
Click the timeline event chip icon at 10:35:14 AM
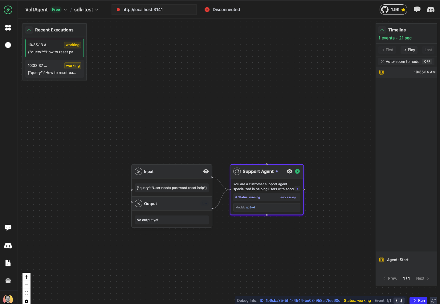click(381, 72)
